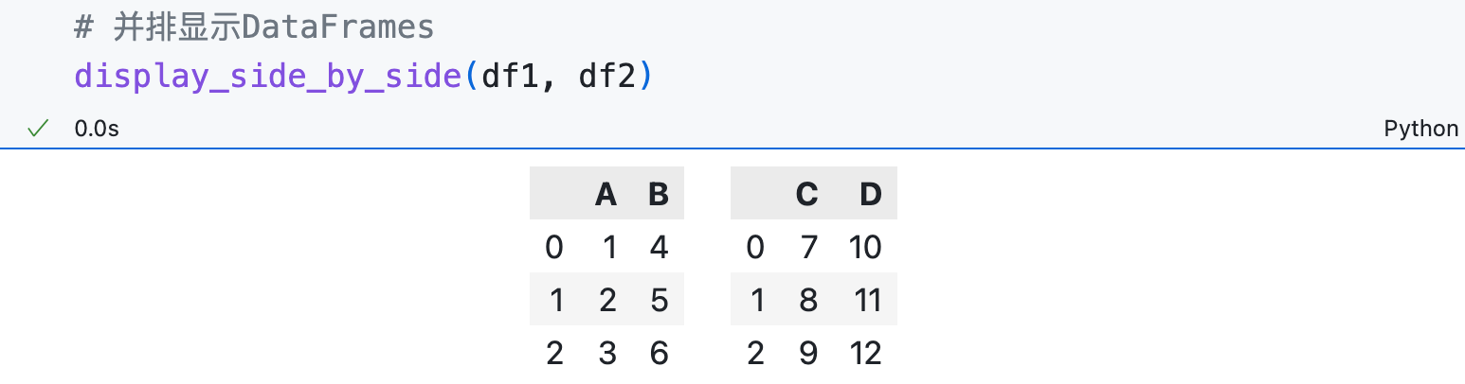Click the green execution success checkmark
This screenshot has width=1465, height=384.
point(38,129)
